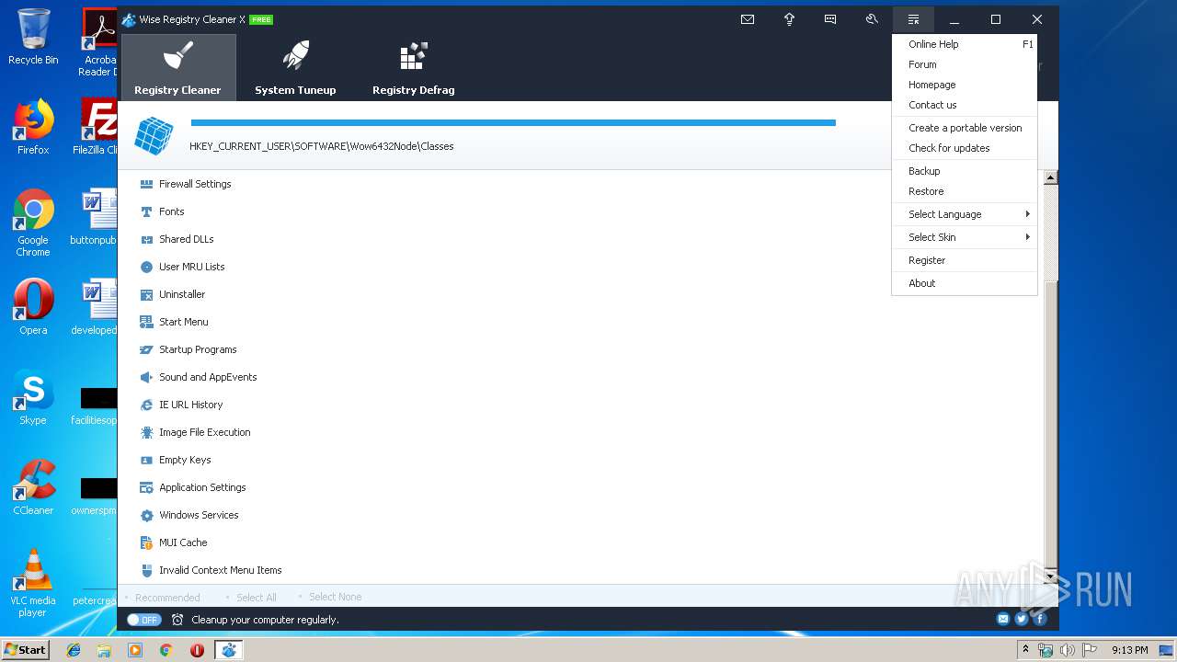Choose Create a portable version

(965, 128)
